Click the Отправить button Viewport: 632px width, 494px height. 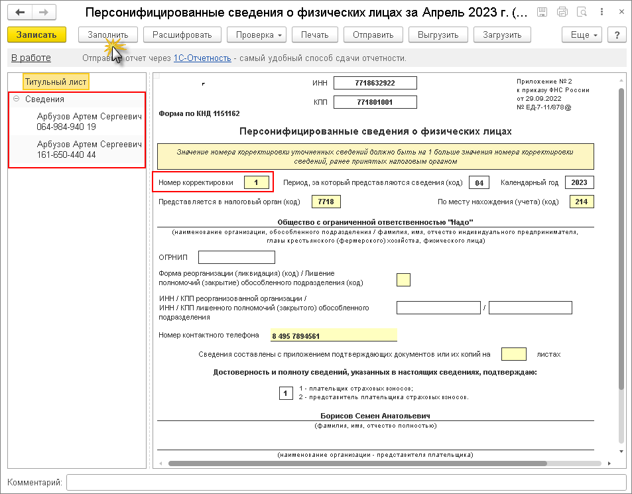pyautogui.click(x=373, y=35)
